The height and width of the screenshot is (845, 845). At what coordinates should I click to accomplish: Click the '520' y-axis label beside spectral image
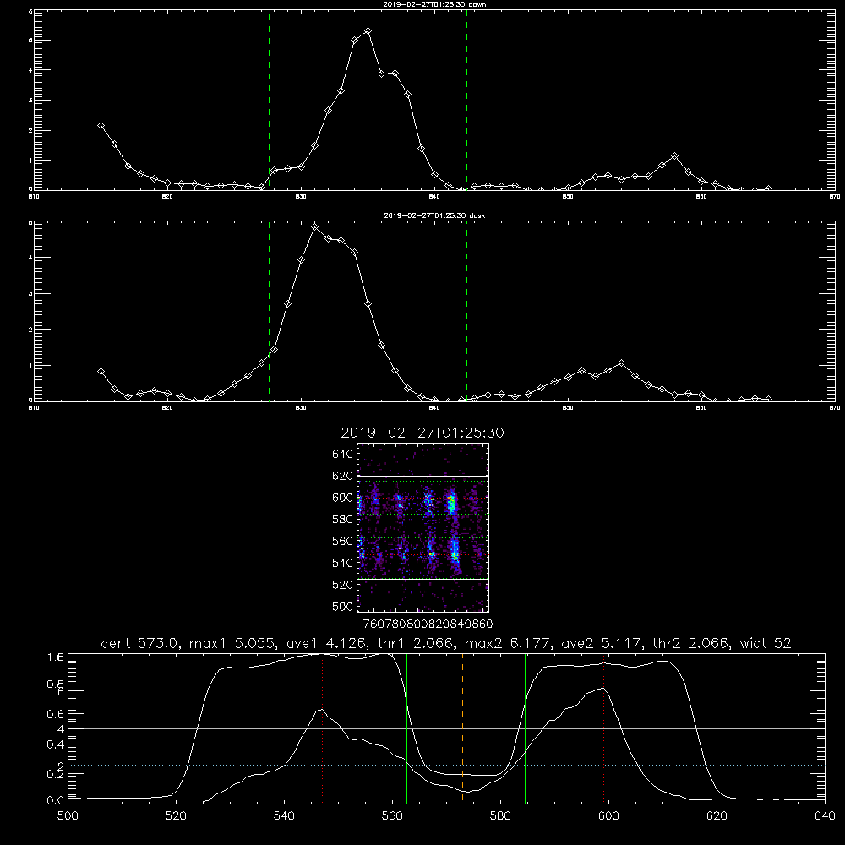click(343, 585)
